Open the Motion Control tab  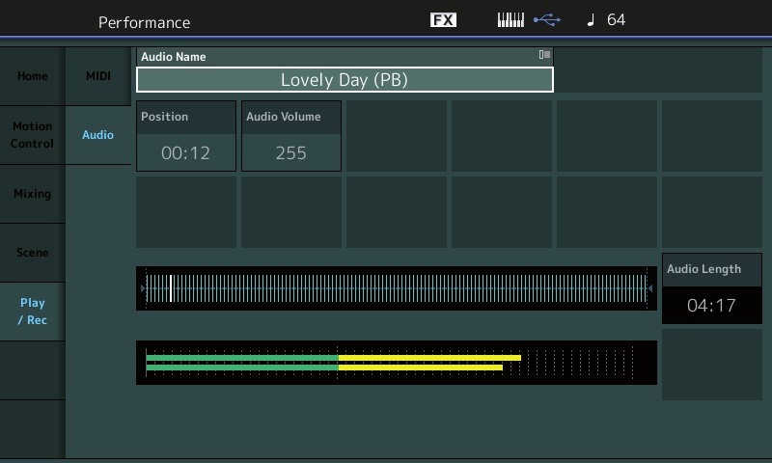pyautogui.click(x=32, y=135)
